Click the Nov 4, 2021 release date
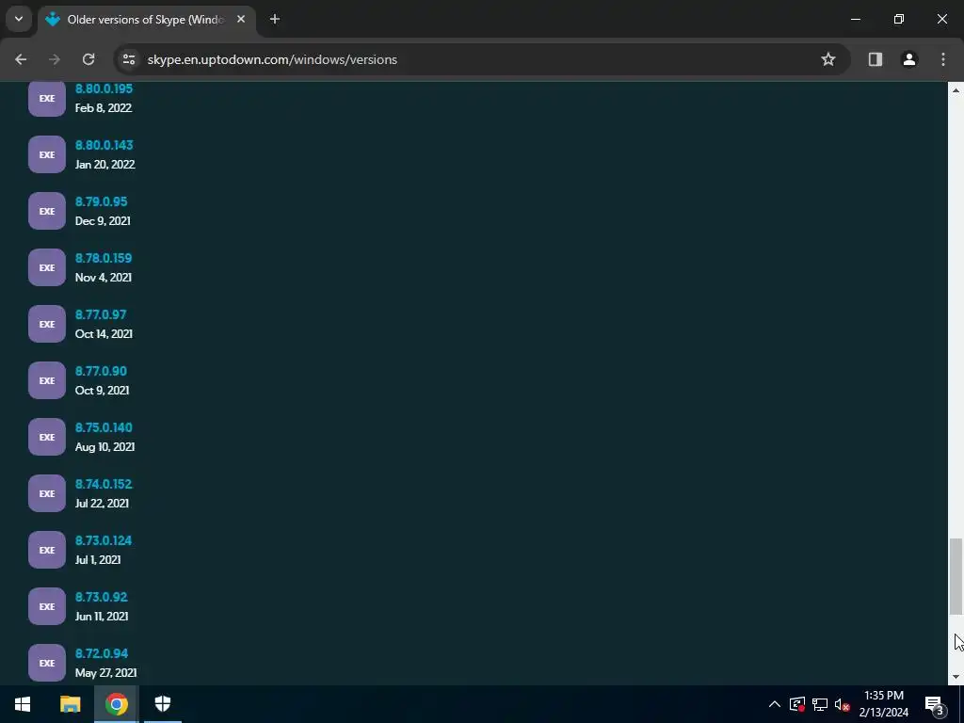 [104, 278]
